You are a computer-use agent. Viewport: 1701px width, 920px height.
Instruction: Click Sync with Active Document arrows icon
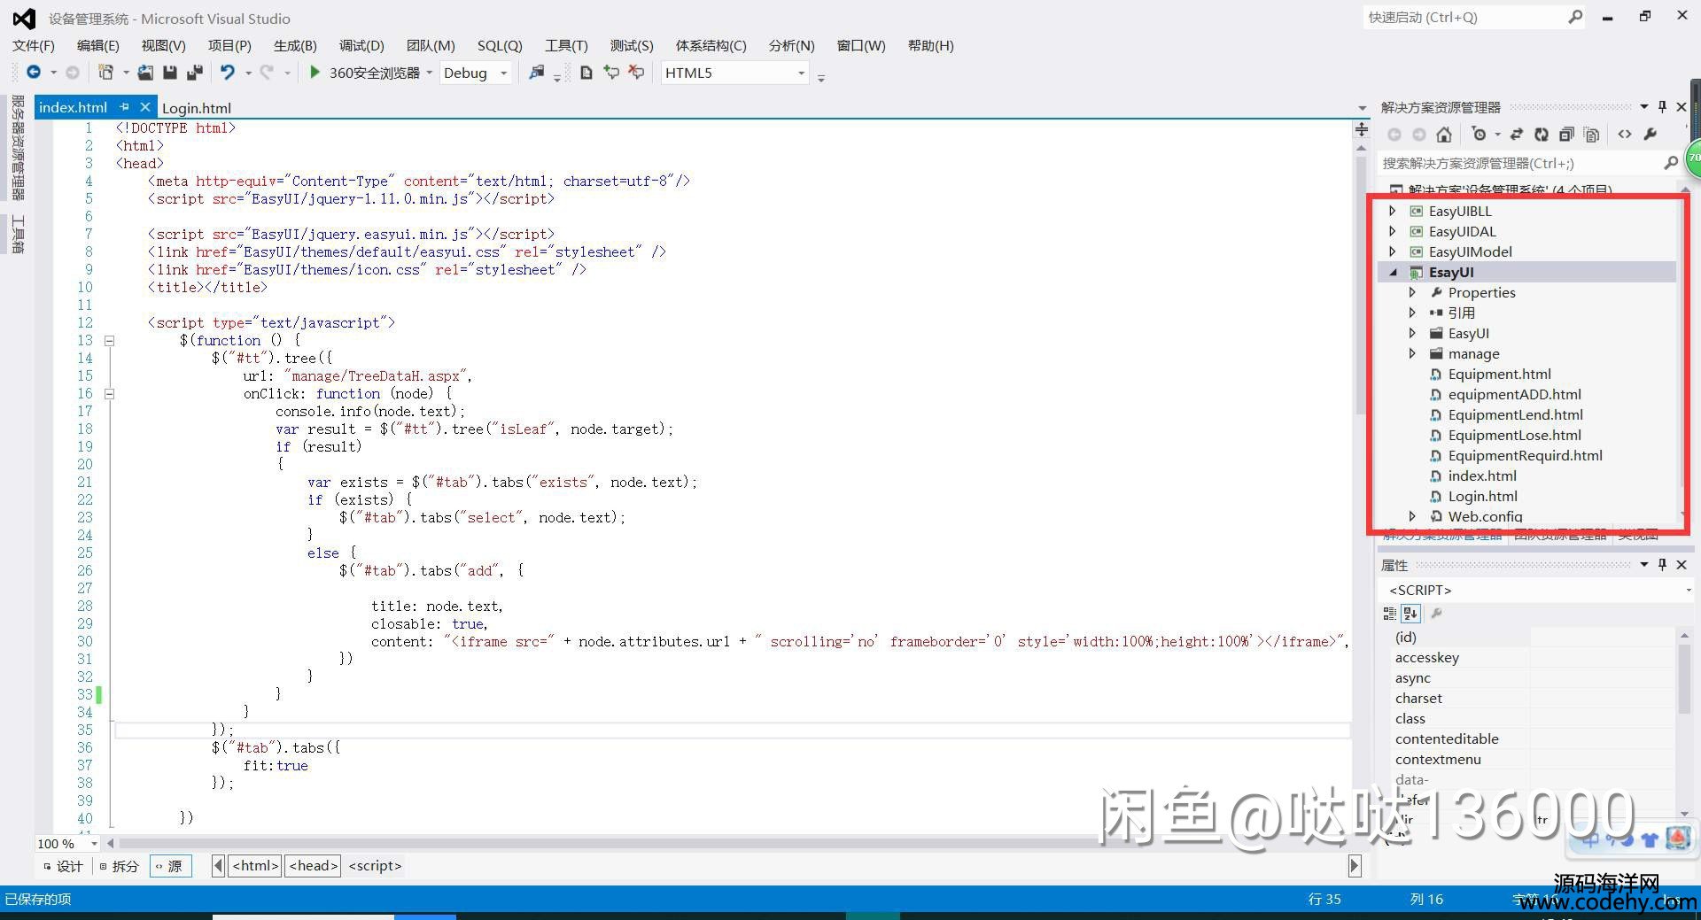1517,135
